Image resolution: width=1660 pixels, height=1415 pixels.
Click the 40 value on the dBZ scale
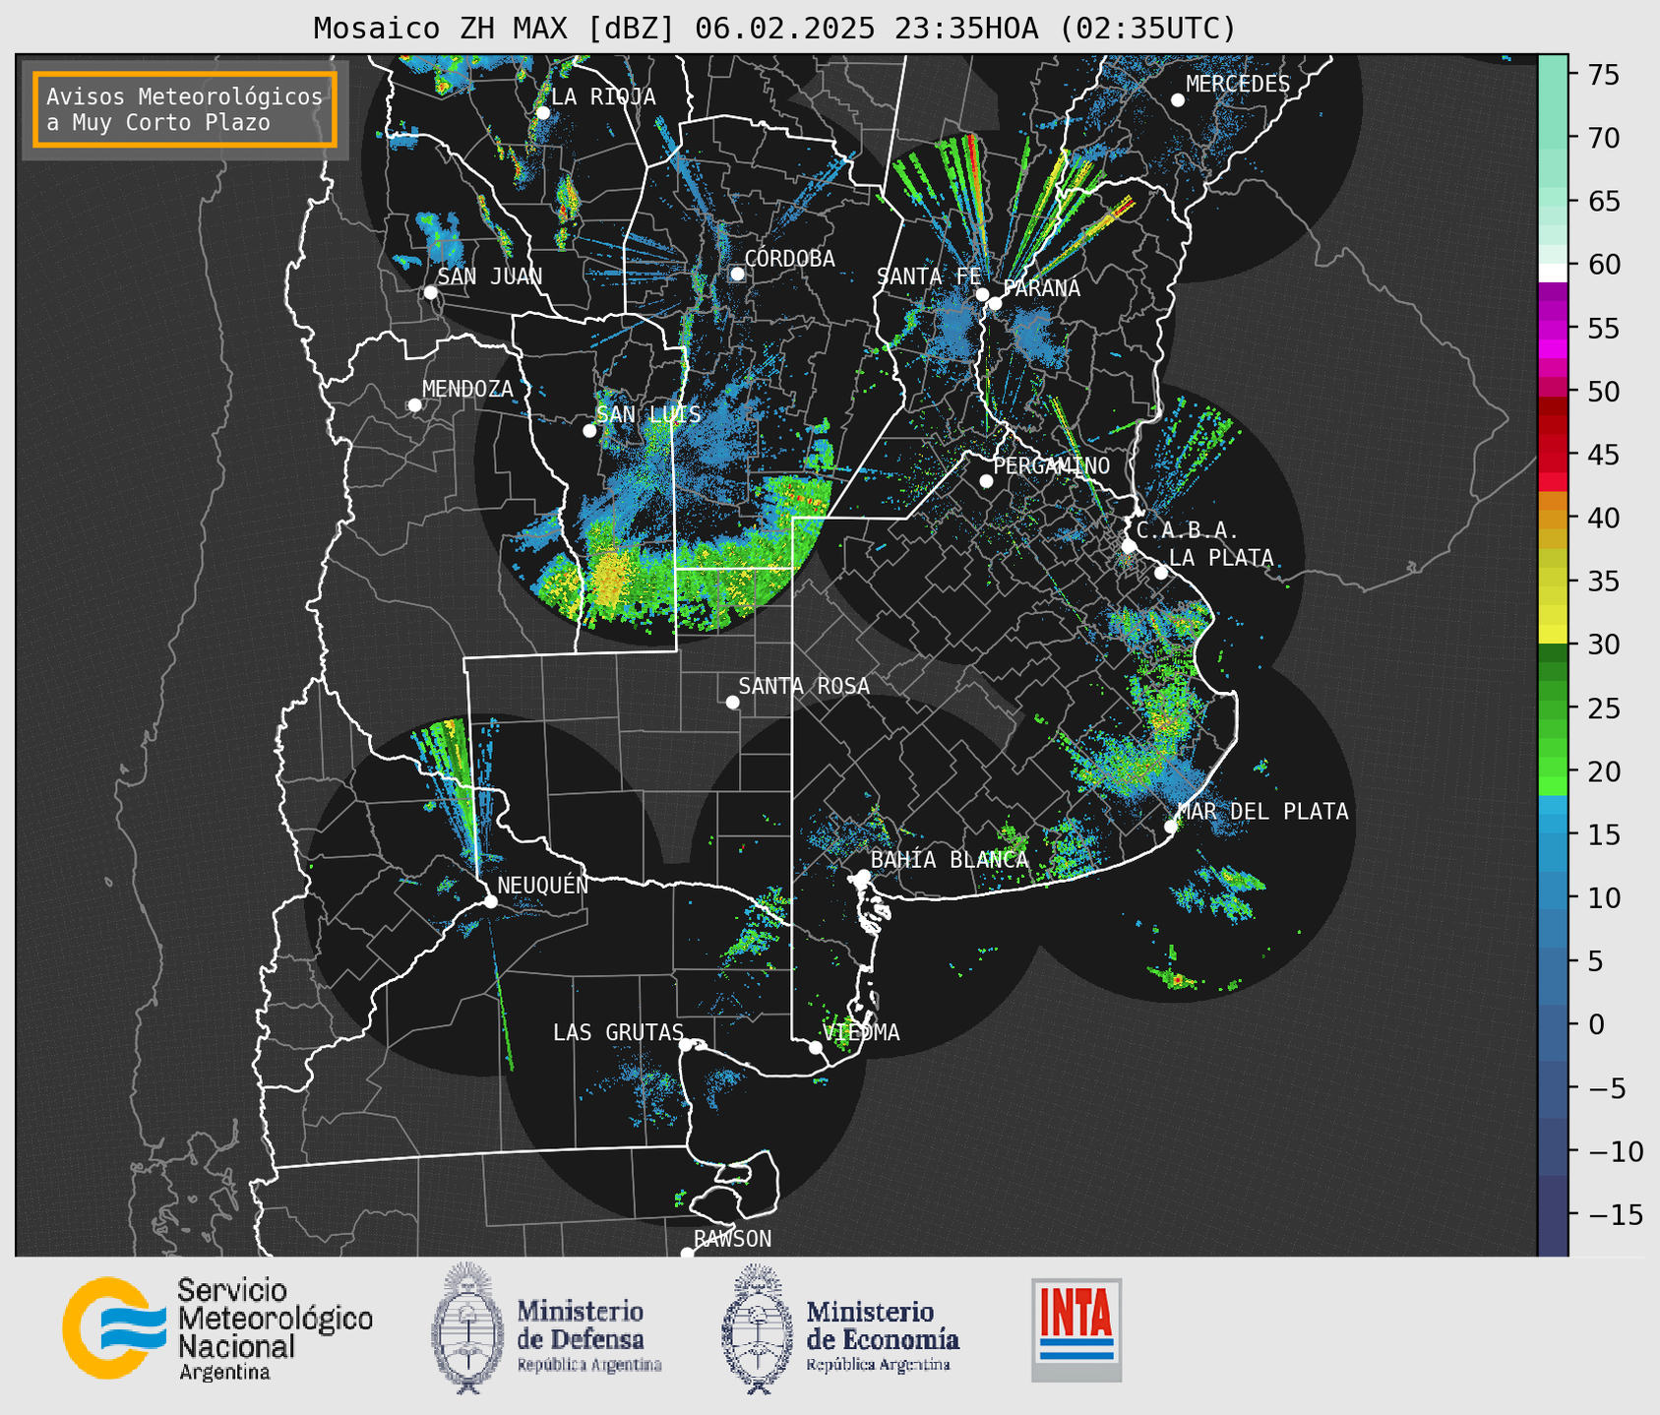[x=1603, y=518]
